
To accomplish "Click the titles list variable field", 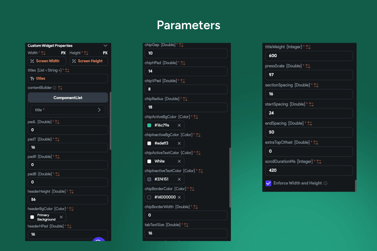I will pos(68,78).
